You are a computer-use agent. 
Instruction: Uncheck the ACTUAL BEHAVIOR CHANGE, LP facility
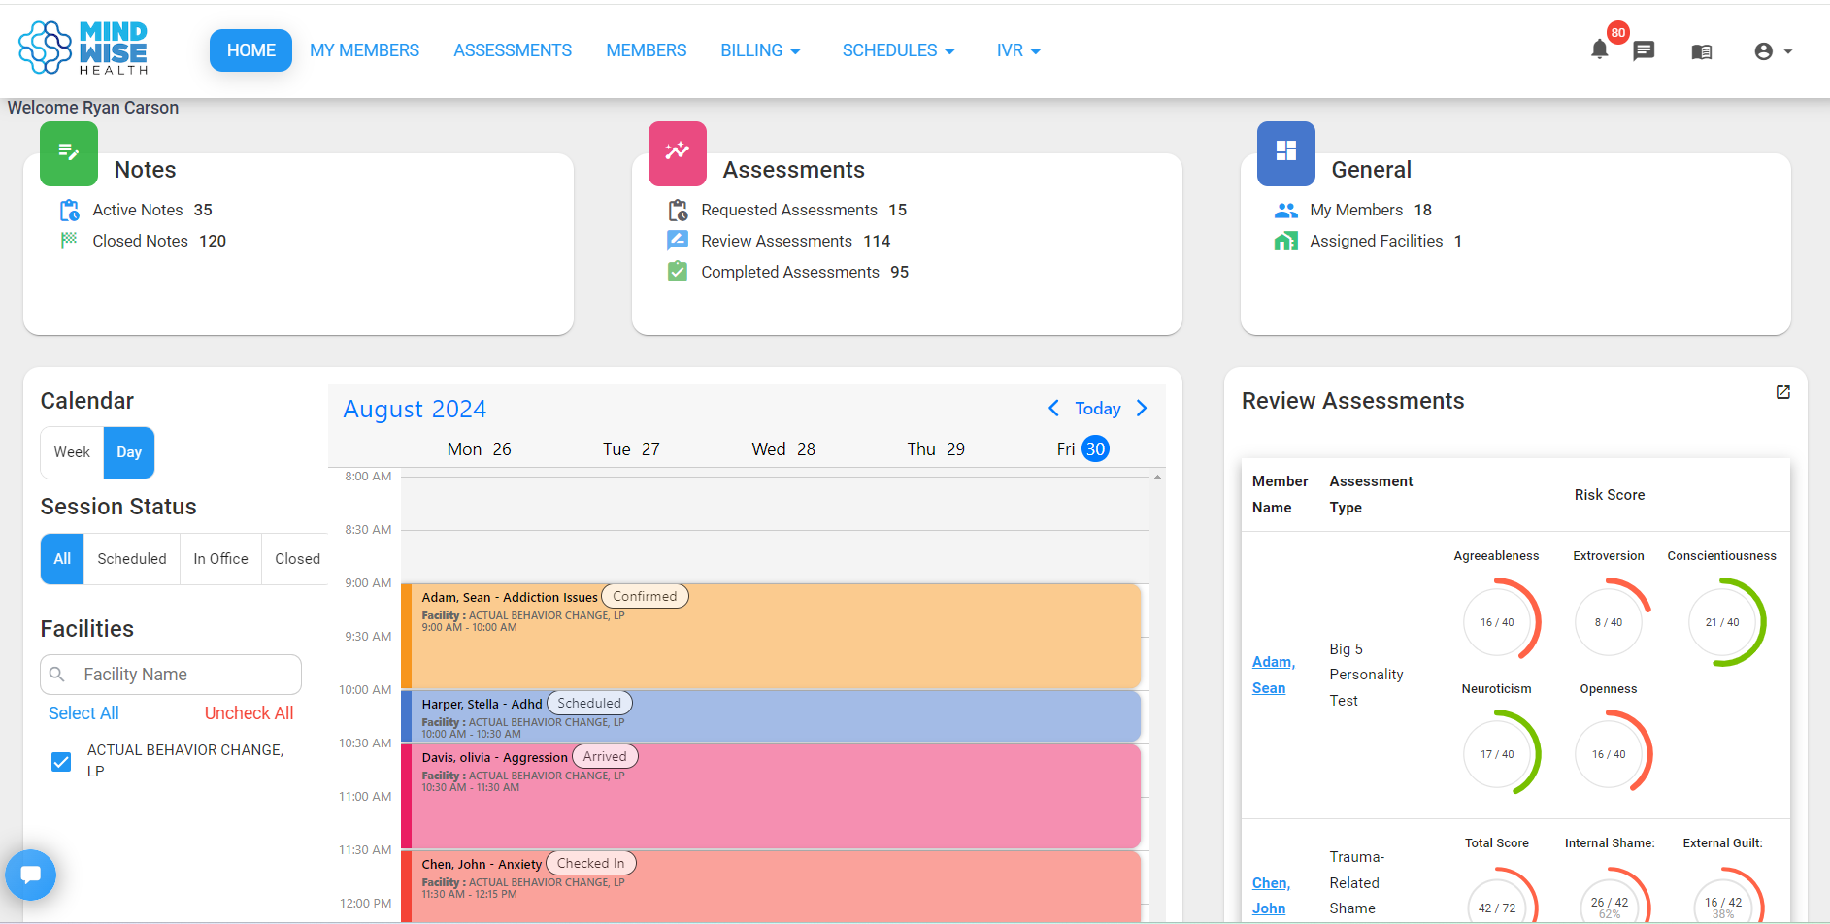click(61, 762)
